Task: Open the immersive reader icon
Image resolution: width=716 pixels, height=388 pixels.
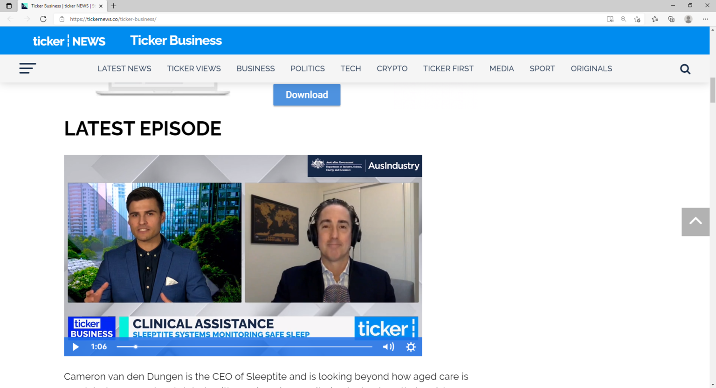Action: [x=610, y=19]
